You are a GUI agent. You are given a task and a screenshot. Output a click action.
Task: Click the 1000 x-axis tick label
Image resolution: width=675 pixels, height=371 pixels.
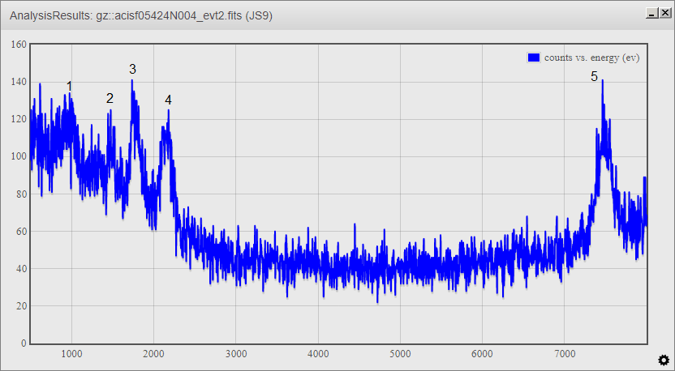point(71,354)
